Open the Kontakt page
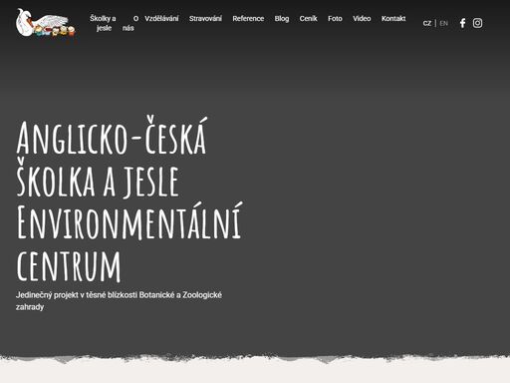The height and width of the screenshot is (383, 510). [x=393, y=19]
